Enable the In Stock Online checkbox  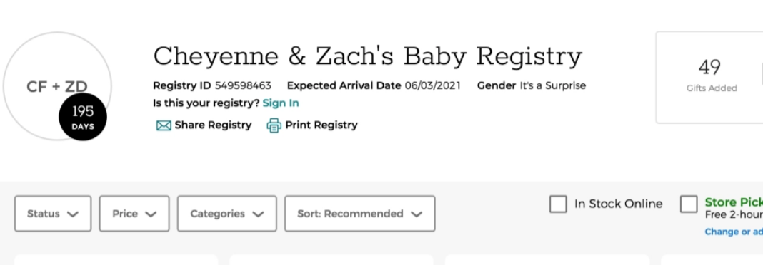(558, 204)
